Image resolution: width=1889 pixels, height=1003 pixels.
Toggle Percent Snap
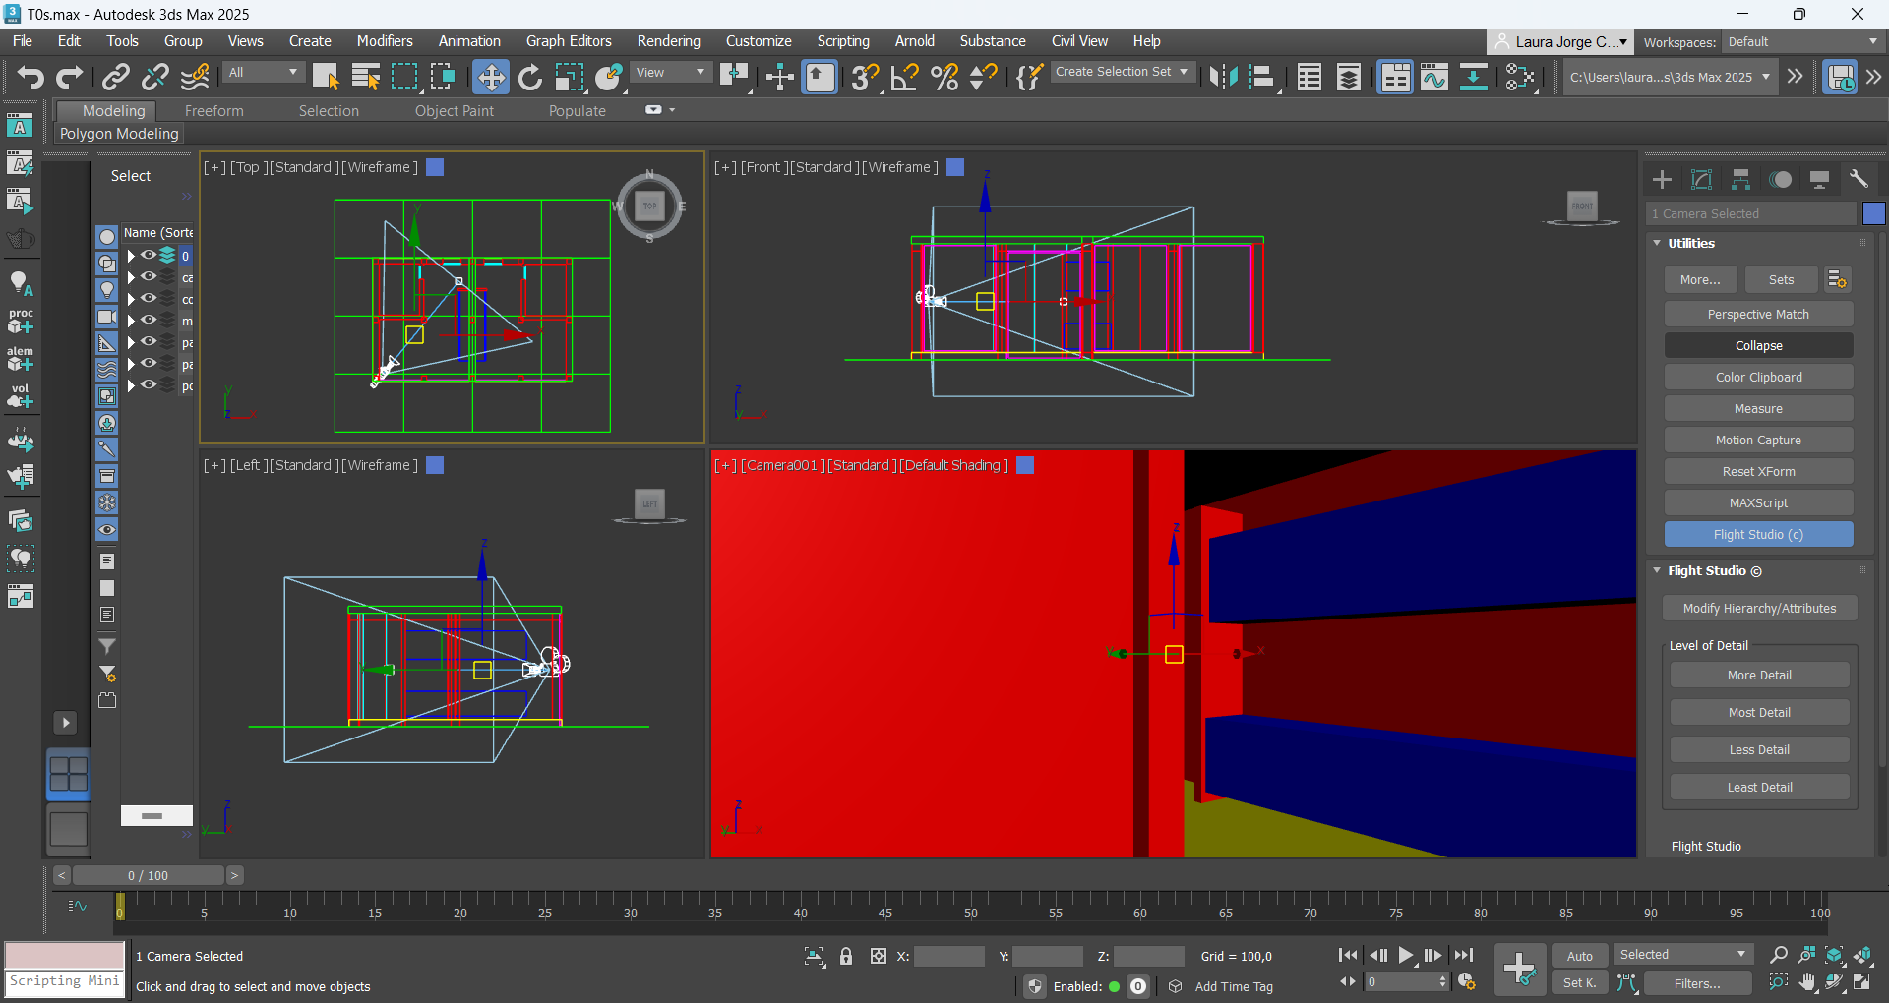pyautogui.click(x=944, y=77)
